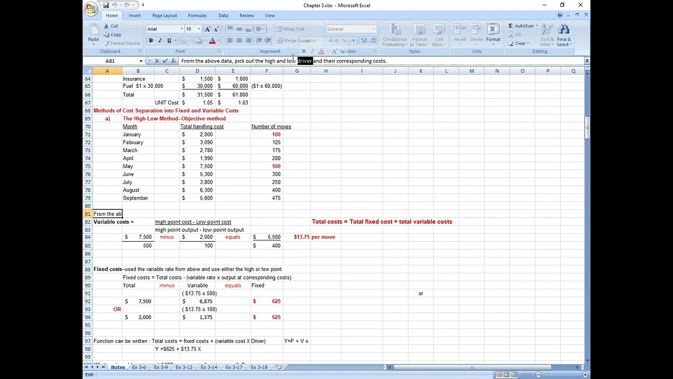Image resolution: width=673 pixels, height=379 pixels.
Task: Save the workbook from Quick Access Toolbar
Action: [x=106, y=5]
